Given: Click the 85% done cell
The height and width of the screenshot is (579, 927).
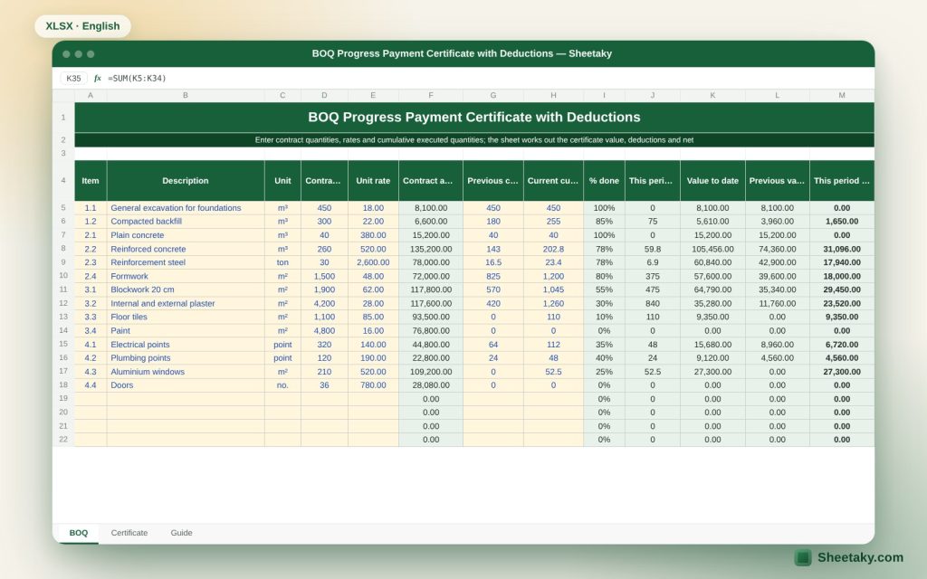Looking at the screenshot, I should 604,222.
